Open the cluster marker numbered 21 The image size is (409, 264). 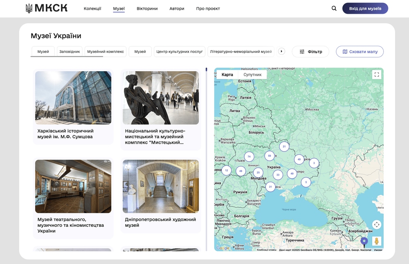coord(284,147)
